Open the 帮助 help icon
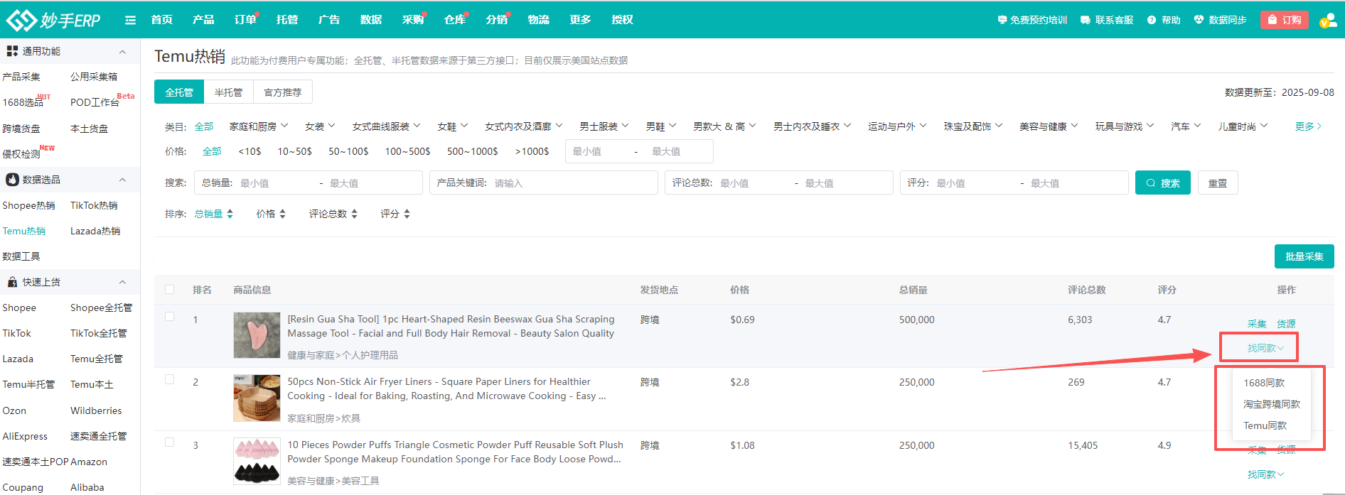Screen dimensions: 1345x495 1164,20
